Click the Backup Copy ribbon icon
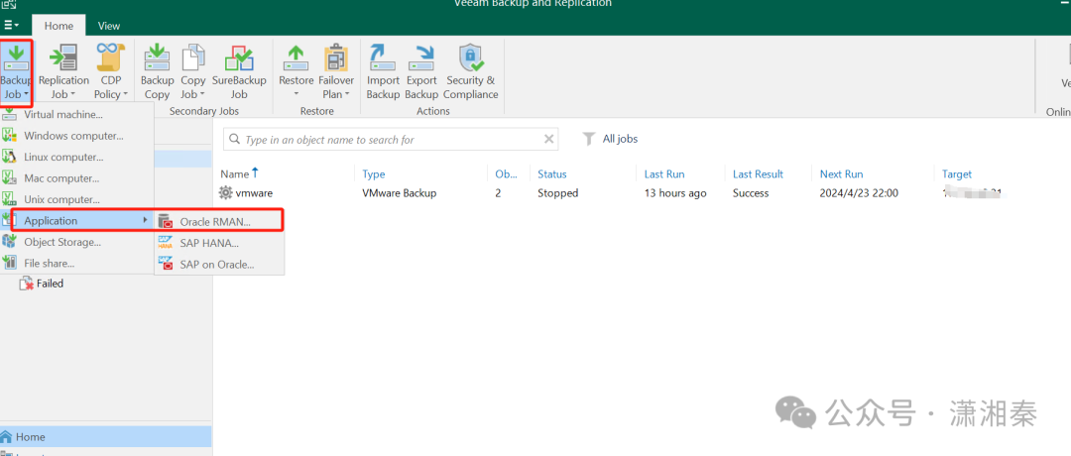The image size is (1071, 456). point(157,57)
